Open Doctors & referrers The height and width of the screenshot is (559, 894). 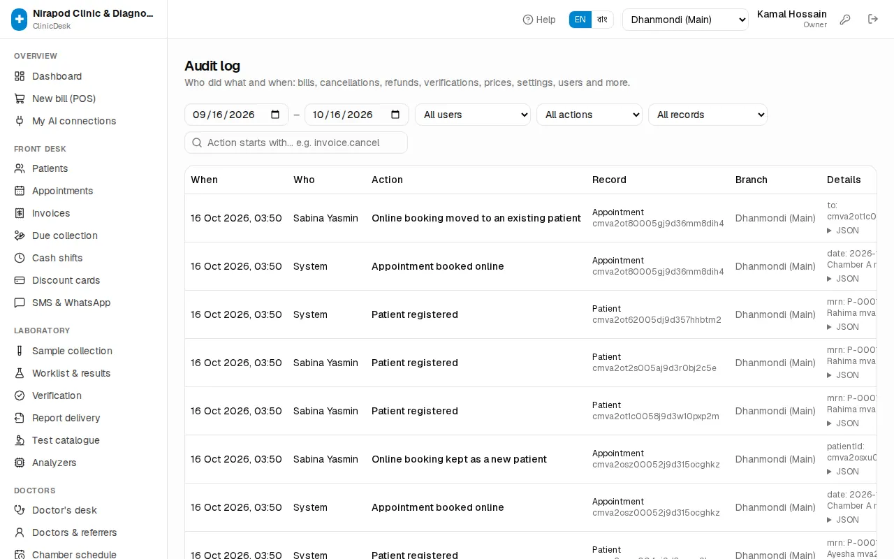click(84, 532)
